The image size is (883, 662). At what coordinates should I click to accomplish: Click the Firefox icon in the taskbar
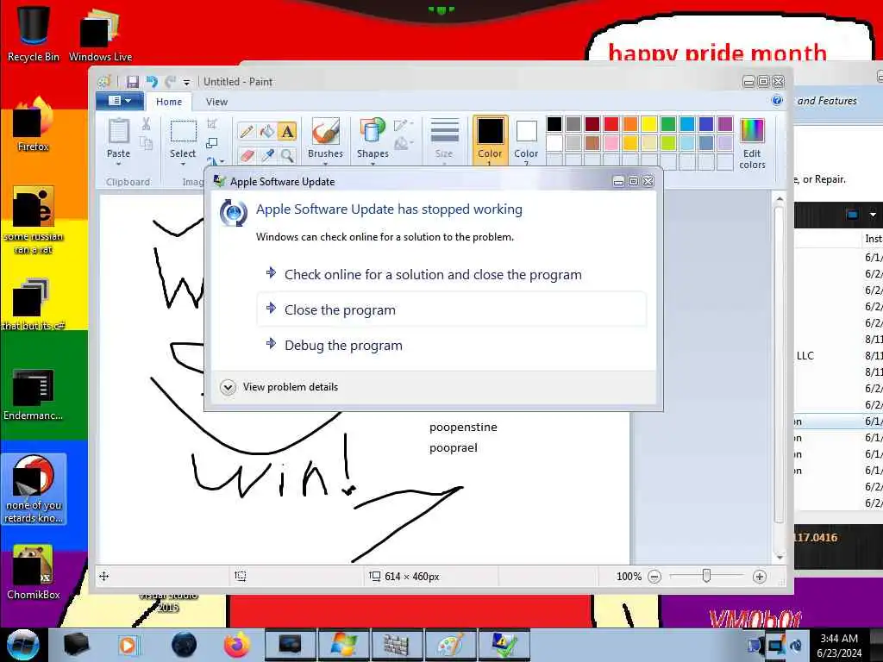click(x=237, y=645)
